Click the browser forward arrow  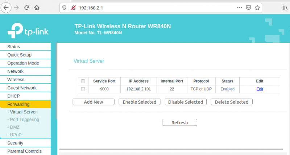pyautogui.click(x=16, y=8)
